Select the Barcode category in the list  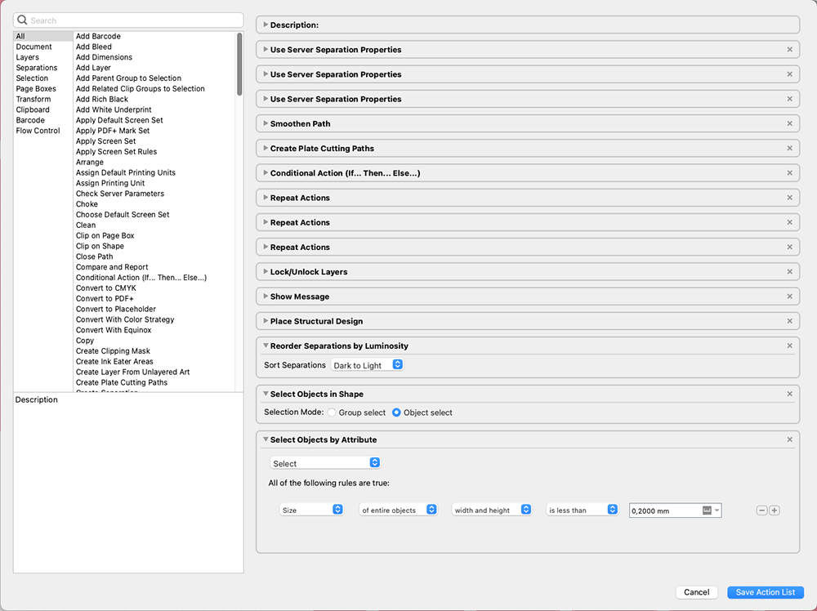[x=30, y=120]
